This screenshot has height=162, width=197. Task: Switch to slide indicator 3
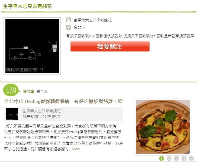point(176,158)
